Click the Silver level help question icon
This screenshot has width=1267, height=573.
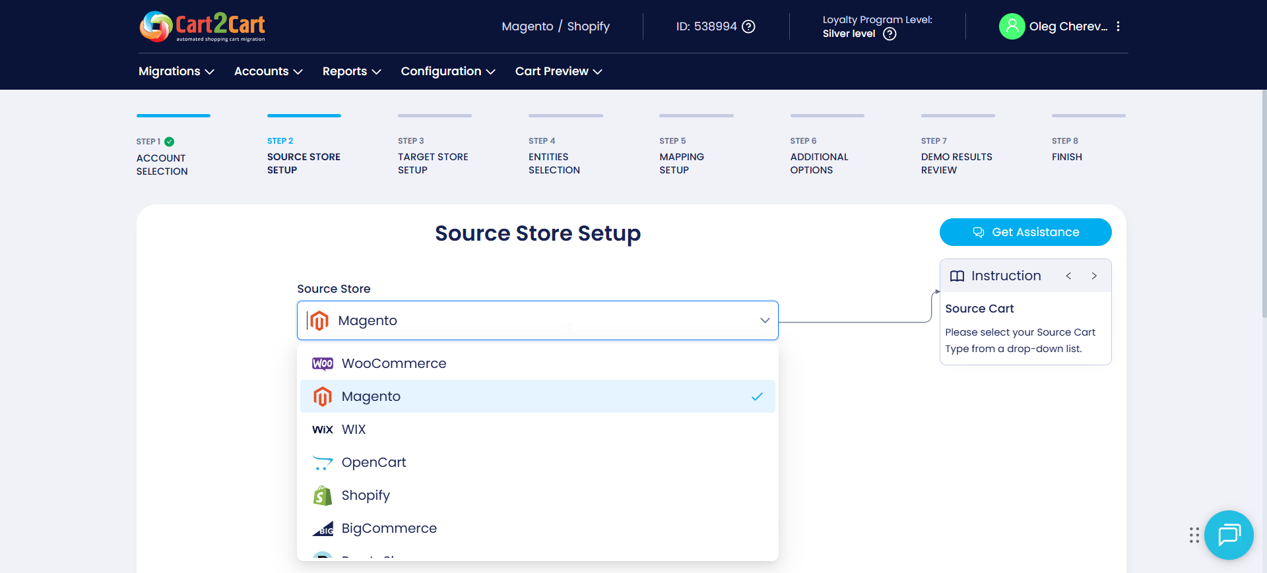[x=890, y=34]
